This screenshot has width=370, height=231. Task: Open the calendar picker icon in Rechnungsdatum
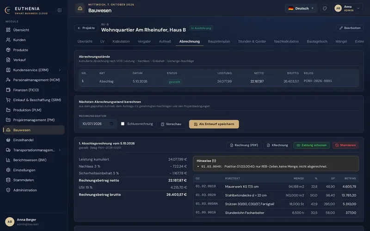coord(111,124)
